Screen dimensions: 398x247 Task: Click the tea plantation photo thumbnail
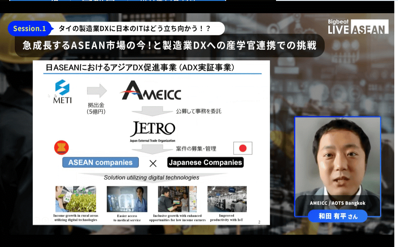point(76,199)
